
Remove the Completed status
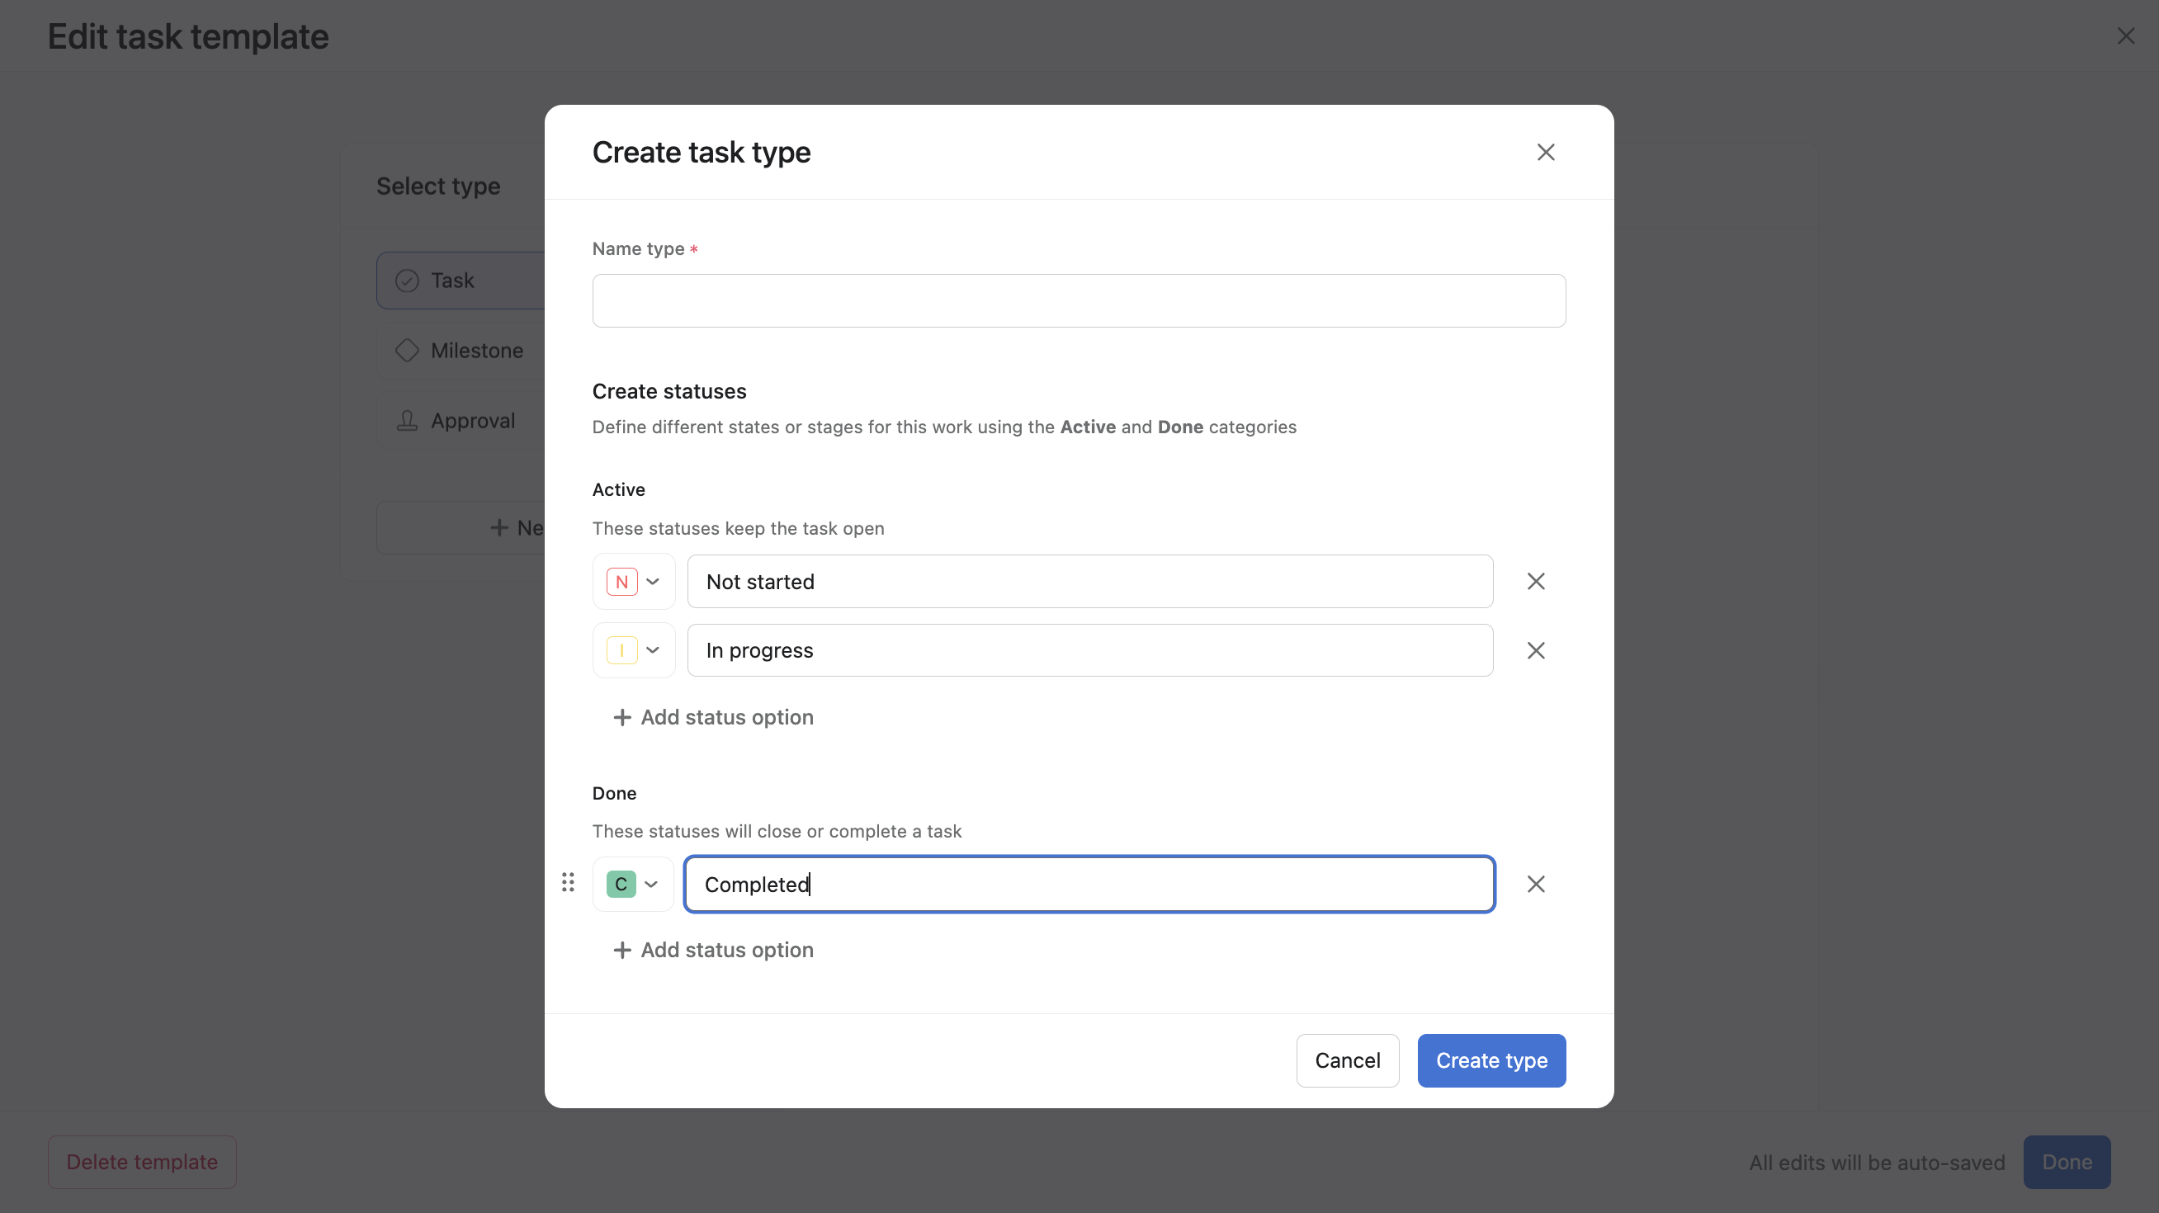[1534, 884]
